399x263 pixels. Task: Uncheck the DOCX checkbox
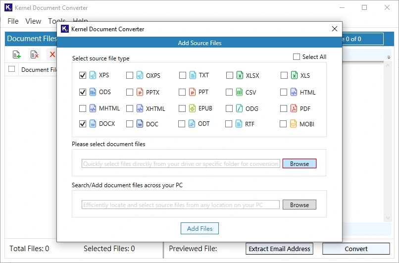83,124
